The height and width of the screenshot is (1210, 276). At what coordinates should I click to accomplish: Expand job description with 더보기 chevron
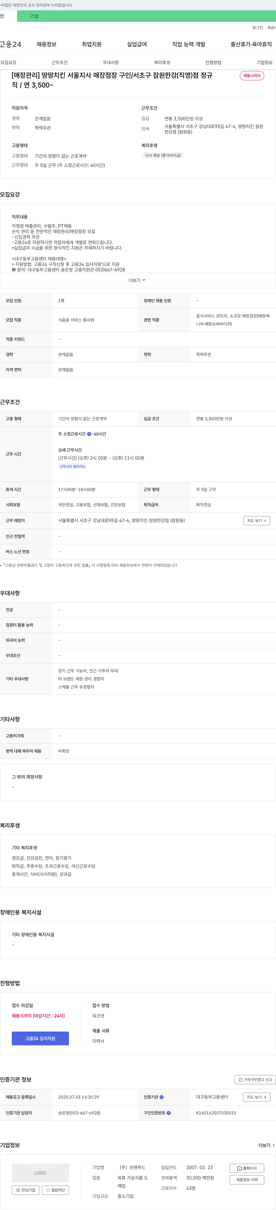click(137, 280)
